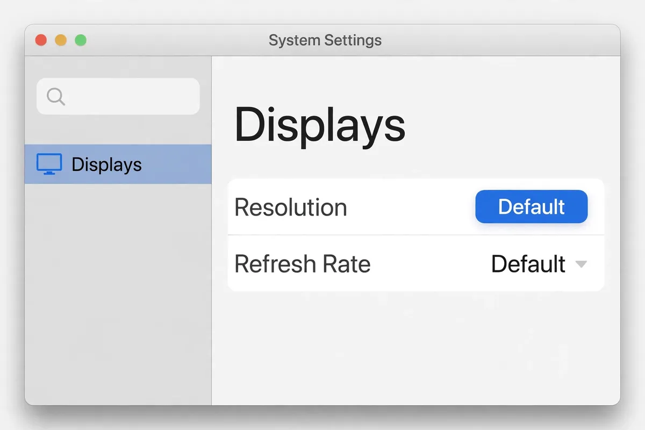645x430 pixels.
Task: Focus the sidebar search field
Action: [x=118, y=96]
